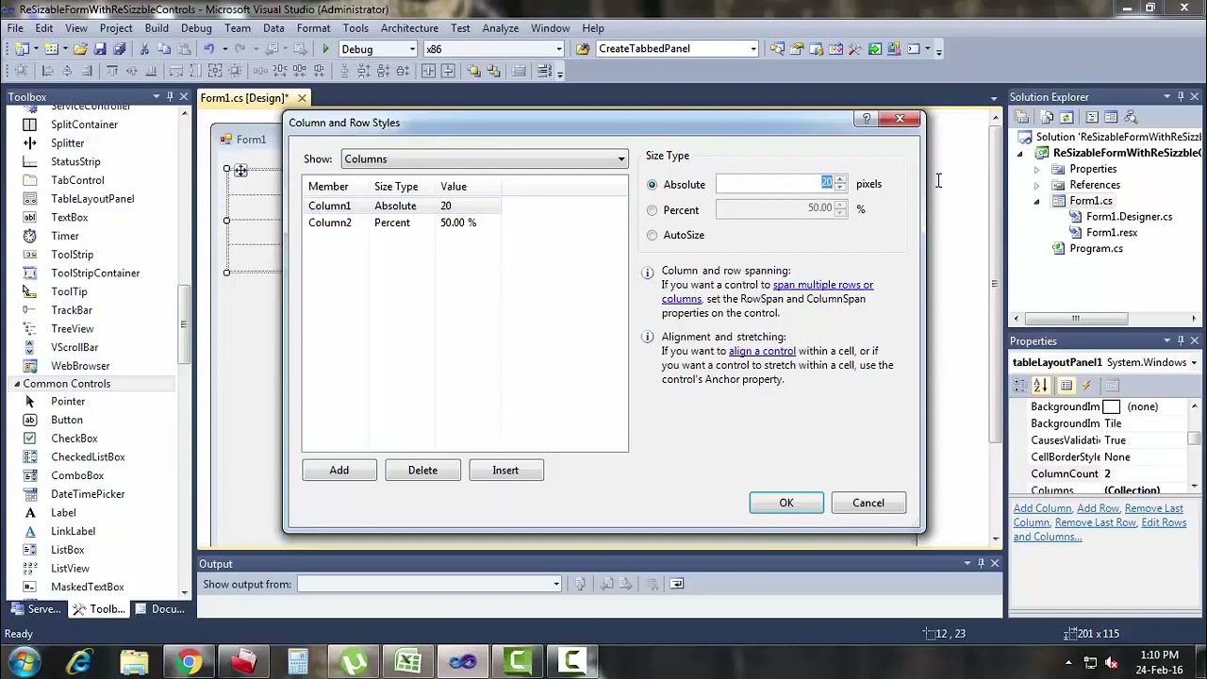Click View Code icon in Solution Explorer
1207x679 pixels.
(x=1092, y=117)
